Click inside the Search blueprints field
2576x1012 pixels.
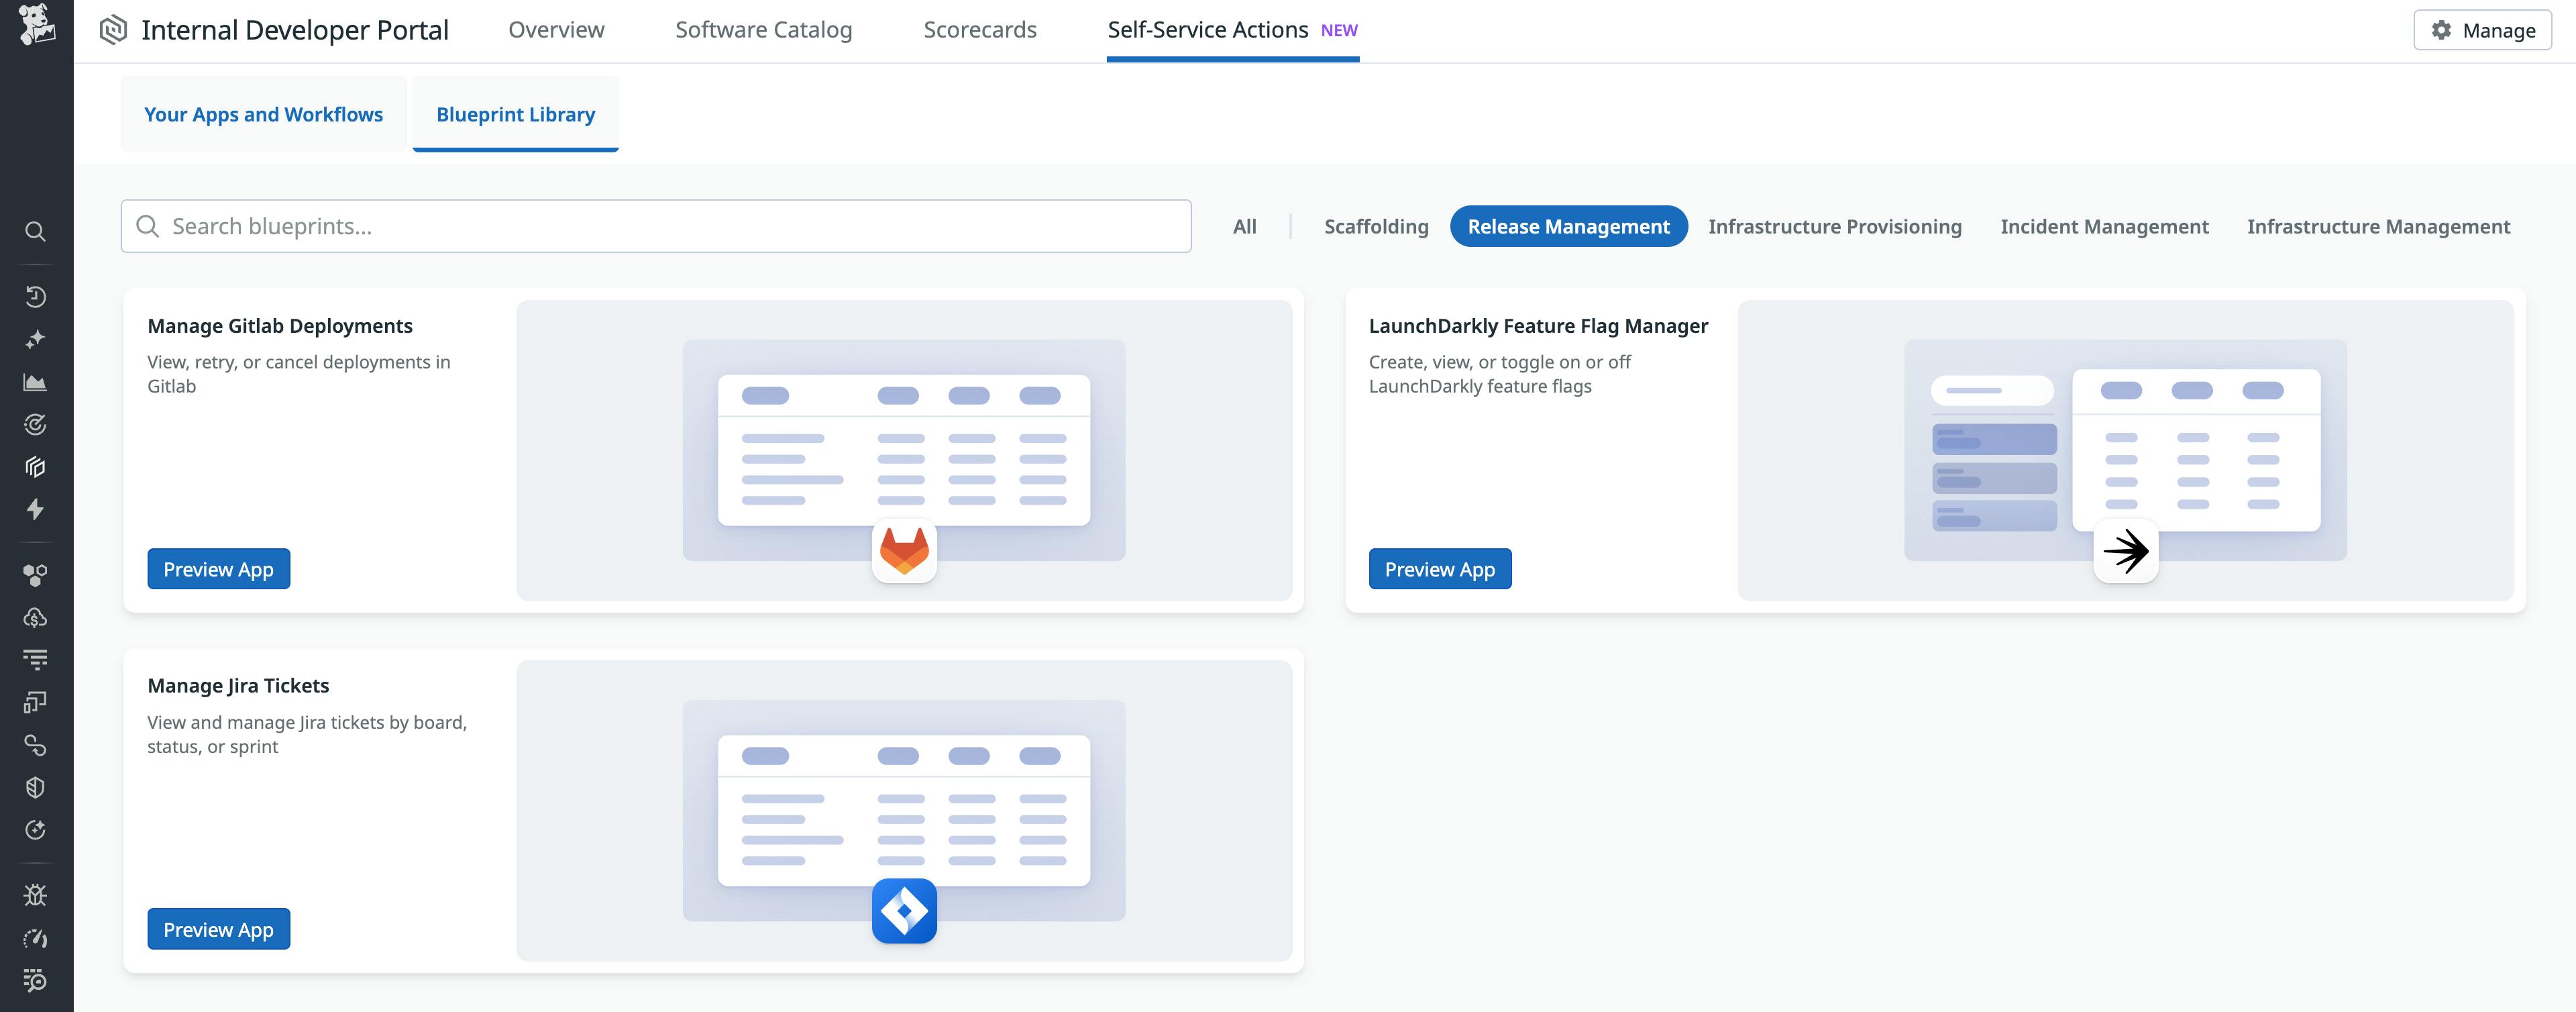(656, 226)
